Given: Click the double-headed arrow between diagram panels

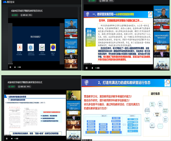Looking at the screenshot, I should point(124,125).
